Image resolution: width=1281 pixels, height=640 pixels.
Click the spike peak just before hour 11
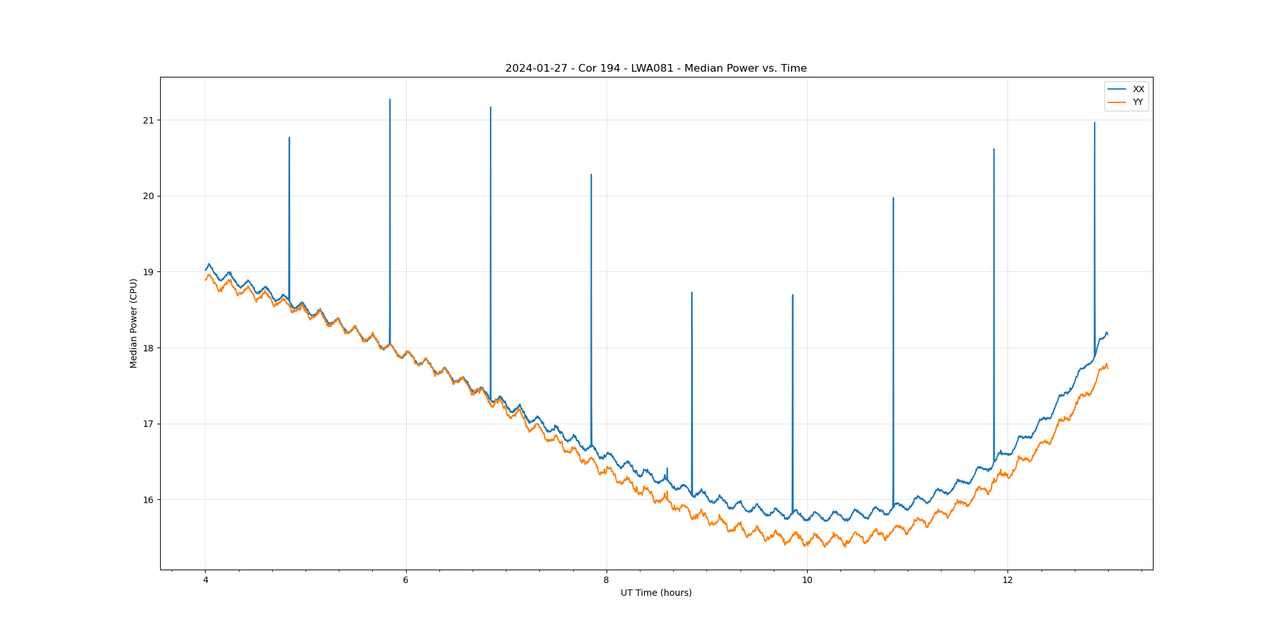point(893,198)
